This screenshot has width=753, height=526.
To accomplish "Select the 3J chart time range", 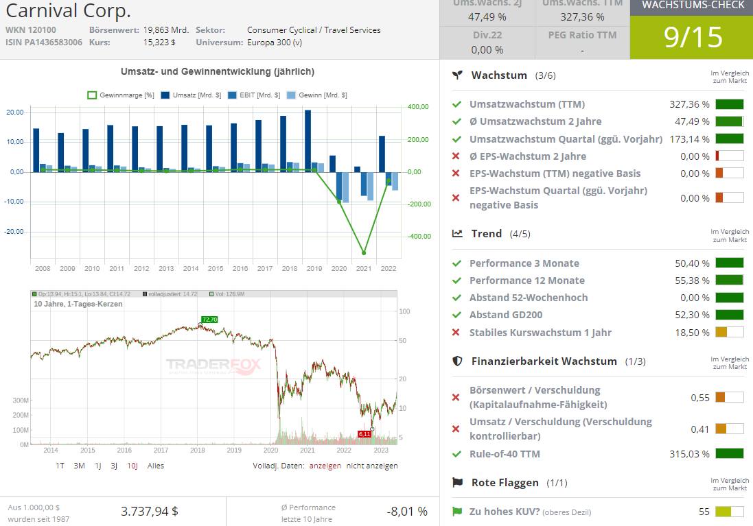I will [114, 466].
